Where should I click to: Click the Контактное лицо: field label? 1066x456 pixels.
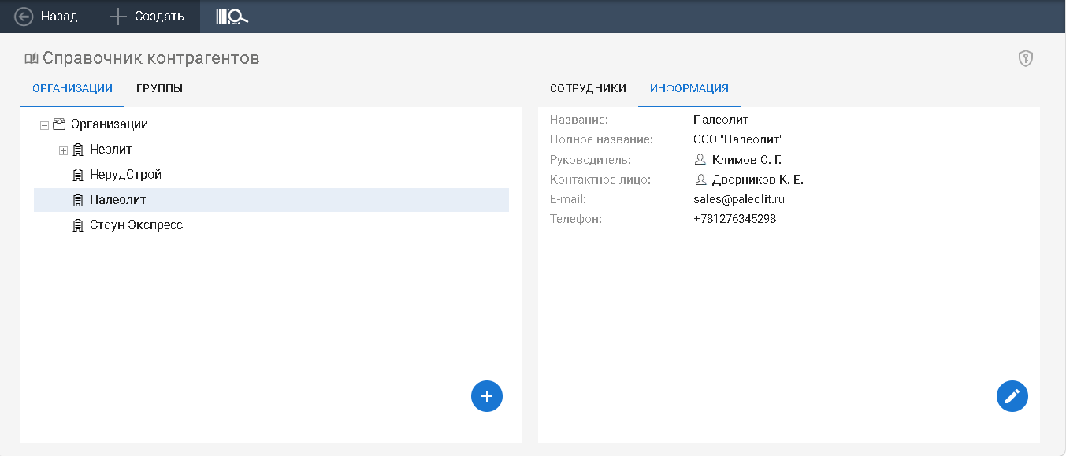click(601, 180)
